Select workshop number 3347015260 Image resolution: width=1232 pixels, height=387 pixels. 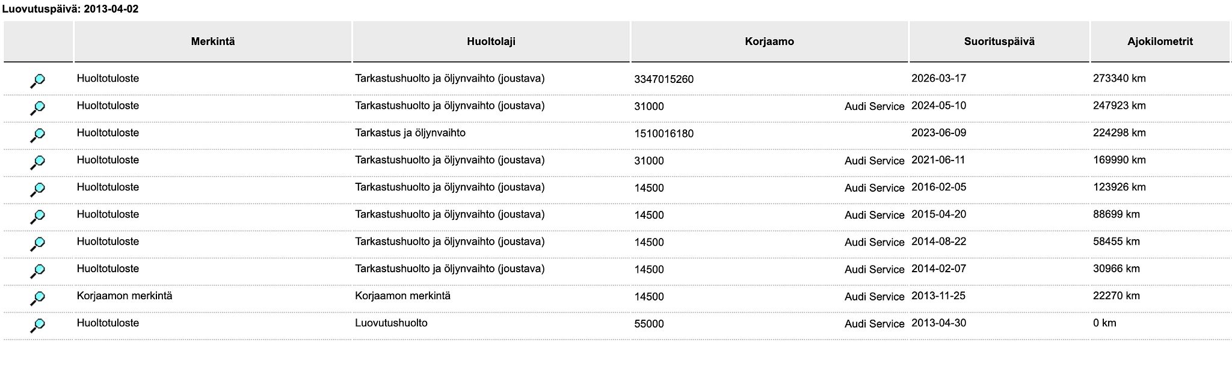(664, 79)
